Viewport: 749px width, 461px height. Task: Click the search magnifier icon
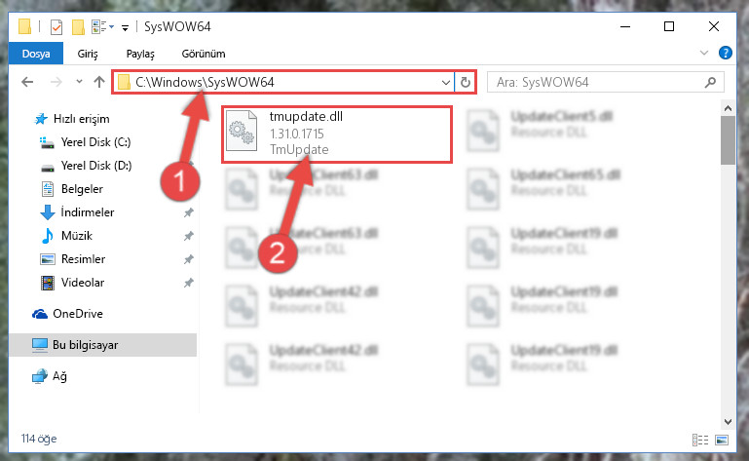pyautogui.click(x=710, y=82)
